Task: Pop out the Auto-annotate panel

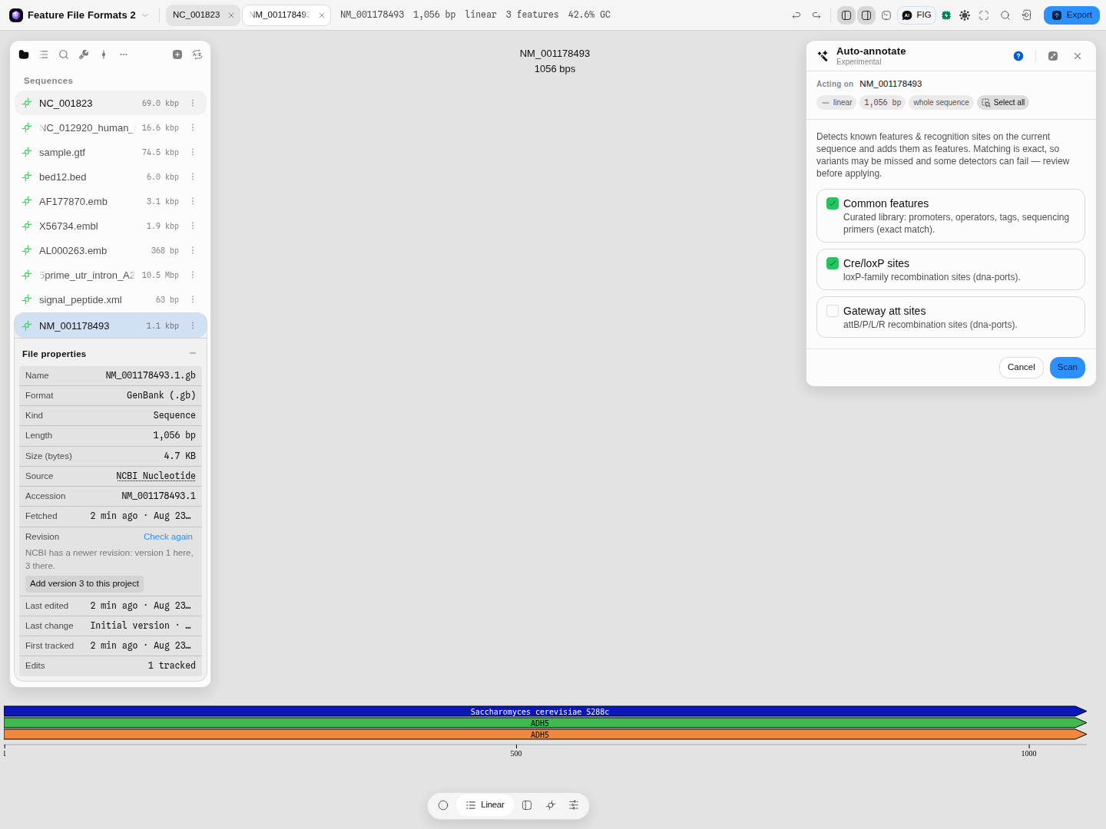Action: (1053, 56)
